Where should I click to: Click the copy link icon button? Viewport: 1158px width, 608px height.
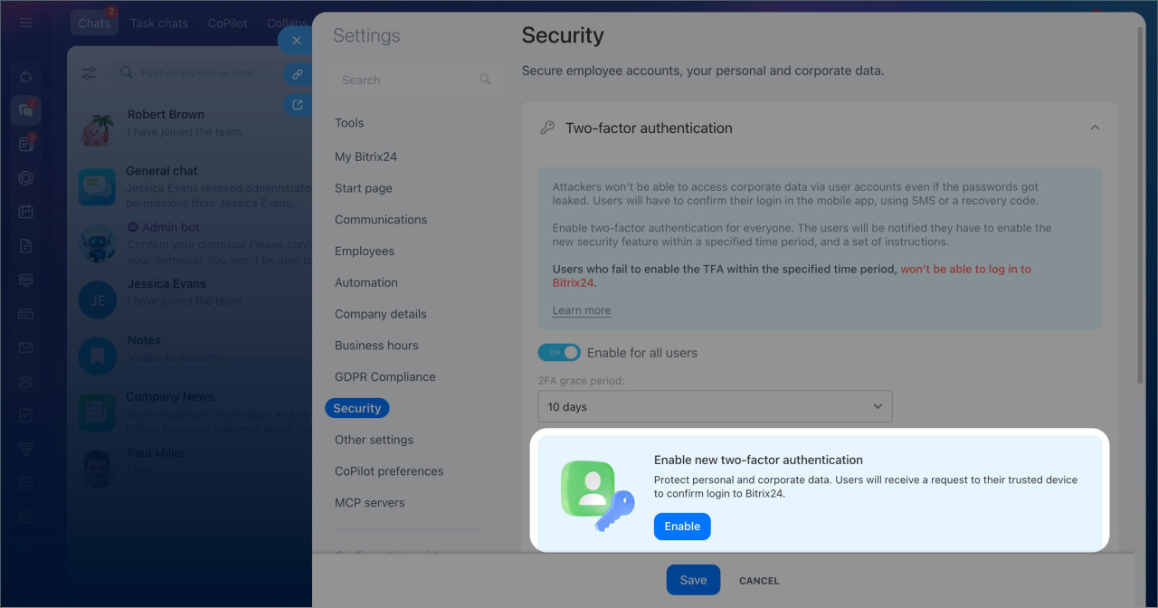pyautogui.click(x=296, y=74)
